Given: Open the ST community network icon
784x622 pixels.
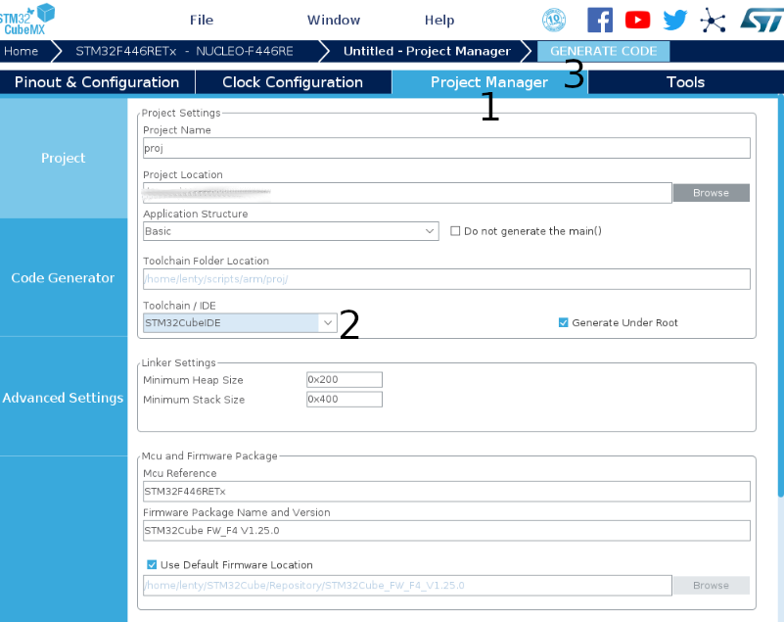Looking at the screenshot, I should [x=713, y=20].
